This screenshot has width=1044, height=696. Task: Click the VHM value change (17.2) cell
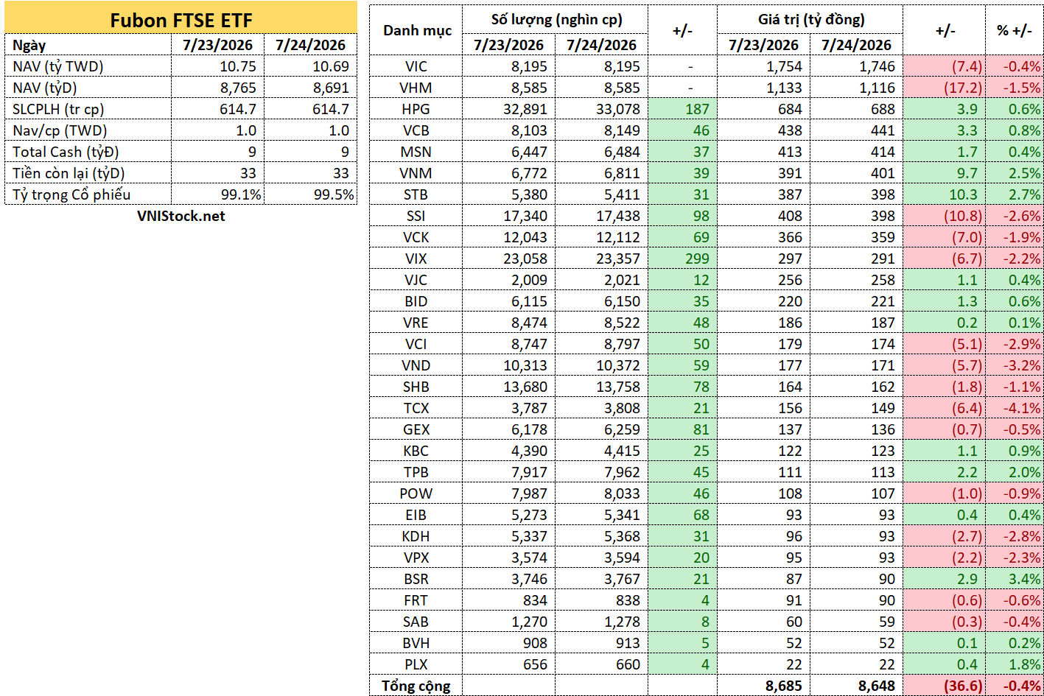pyautogui.click(x=945, y=88)
